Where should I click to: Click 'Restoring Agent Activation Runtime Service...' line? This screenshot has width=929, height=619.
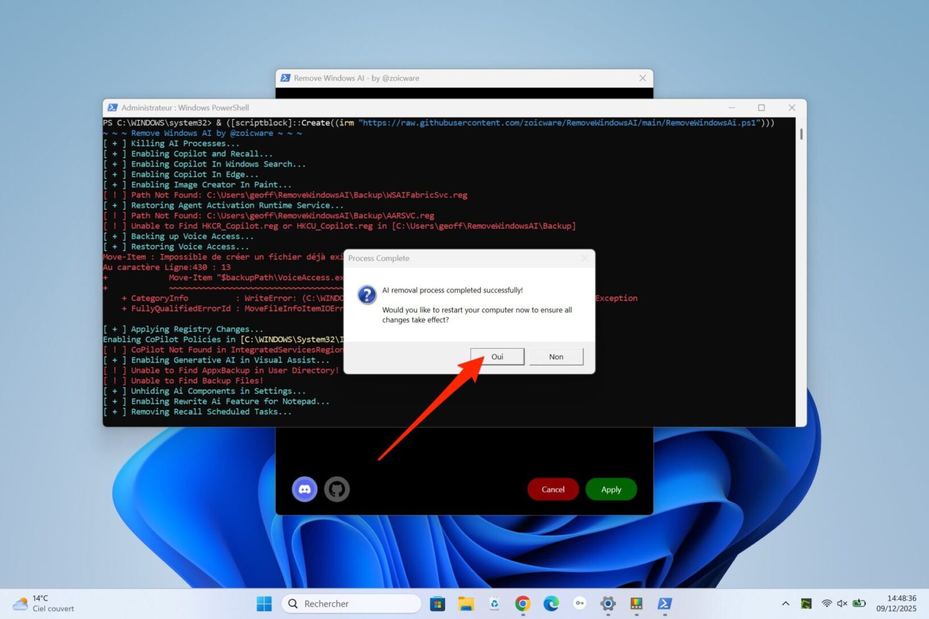point(223,205)
